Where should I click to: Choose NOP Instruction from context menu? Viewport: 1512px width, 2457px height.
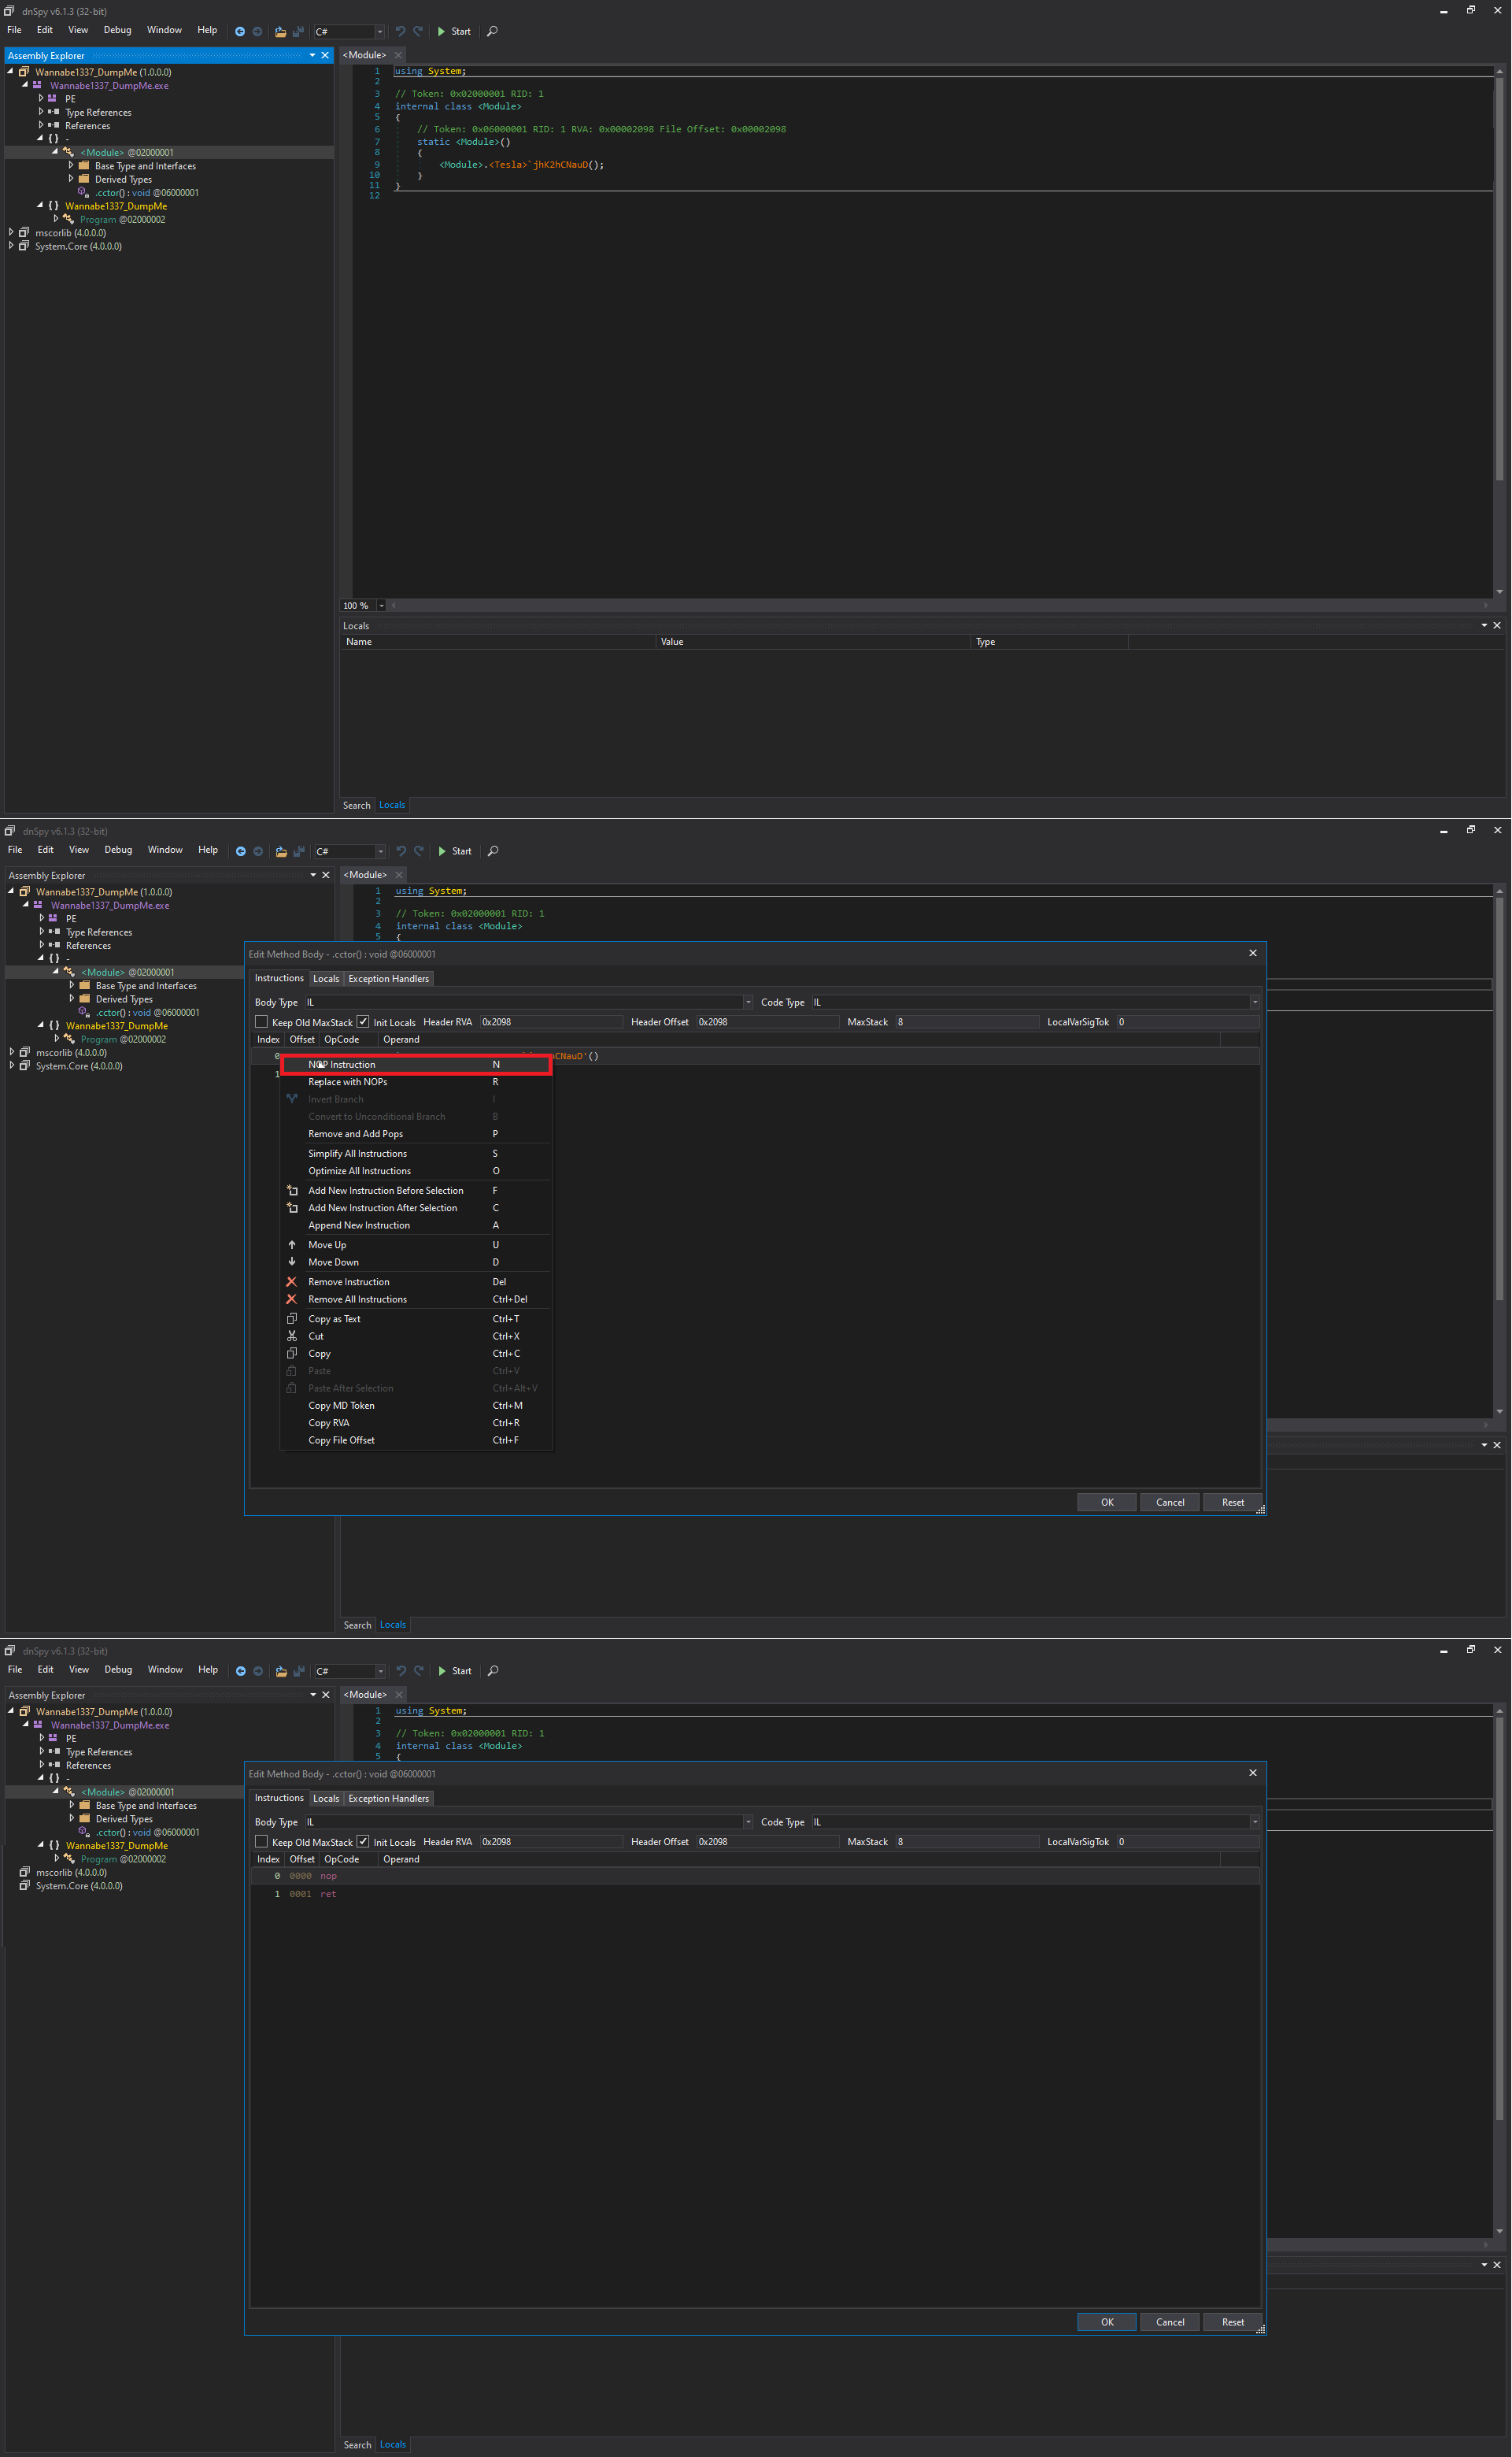(x=416, y=1065)
